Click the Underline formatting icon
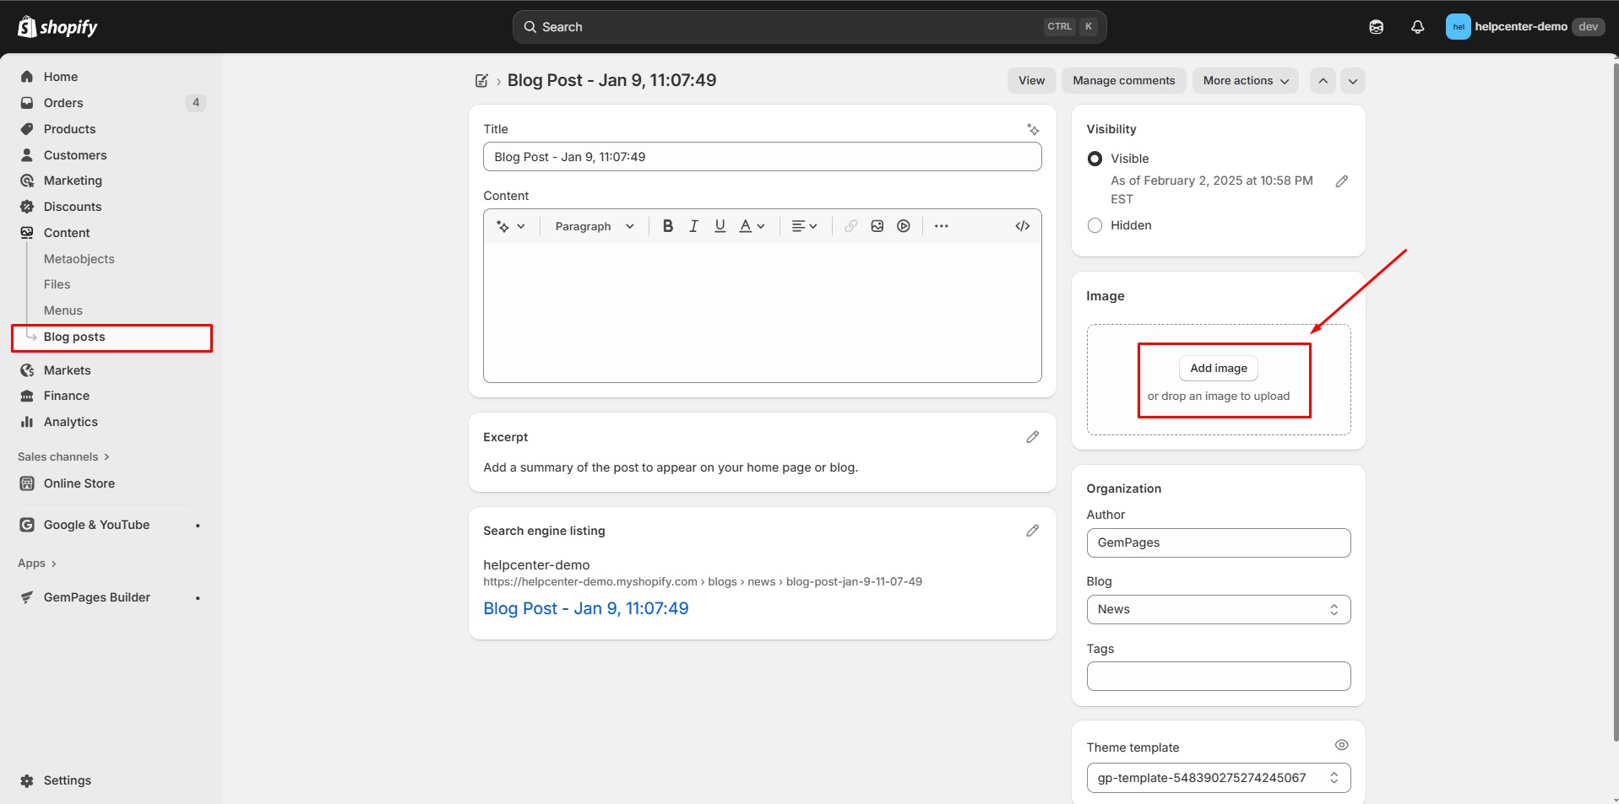This screenshot has width=1619, height=804. [x=720, y=226]
